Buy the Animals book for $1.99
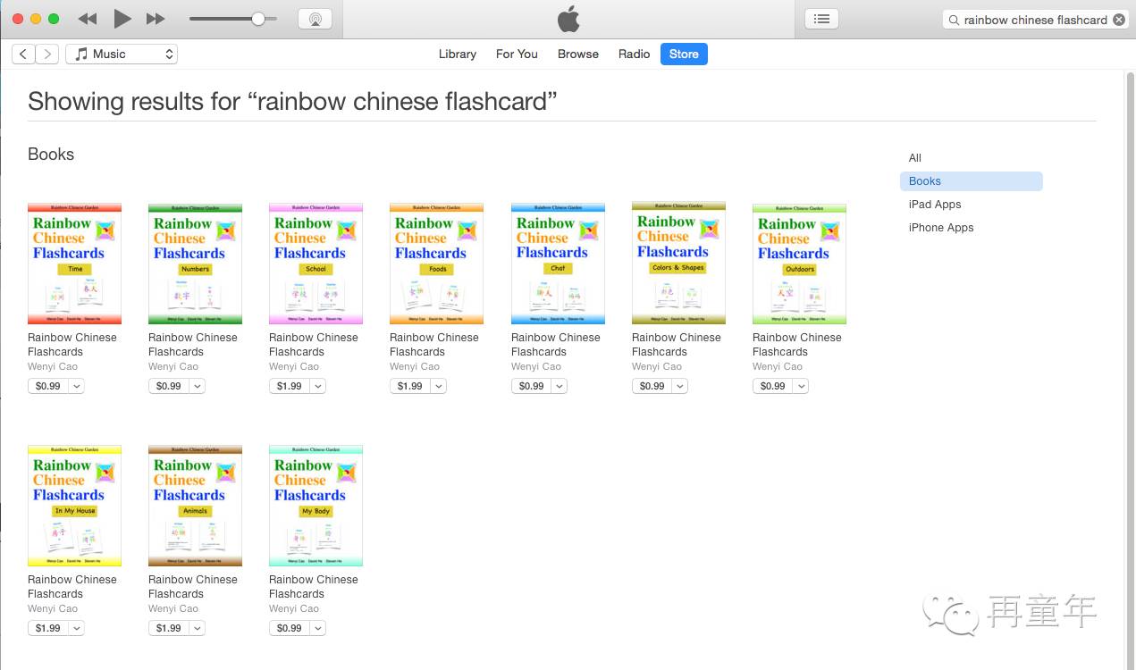Image resolution: width=1136 pixels, height=670 pixels. point(169,628)
